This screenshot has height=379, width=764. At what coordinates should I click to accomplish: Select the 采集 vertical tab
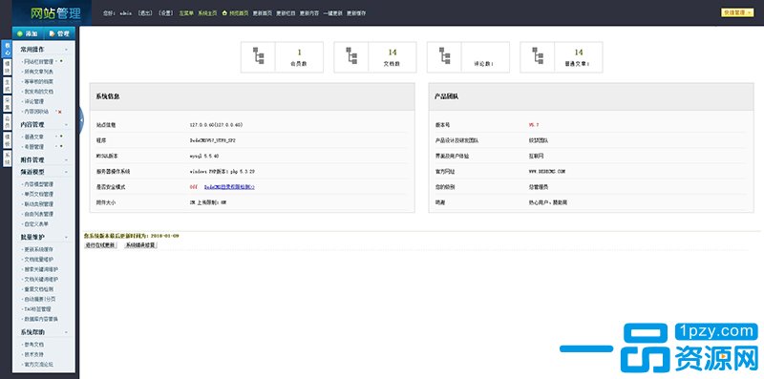point(7,104)
